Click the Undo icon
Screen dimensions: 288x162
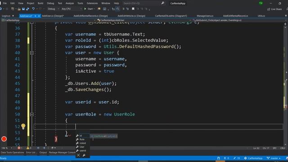coord(33,9)
